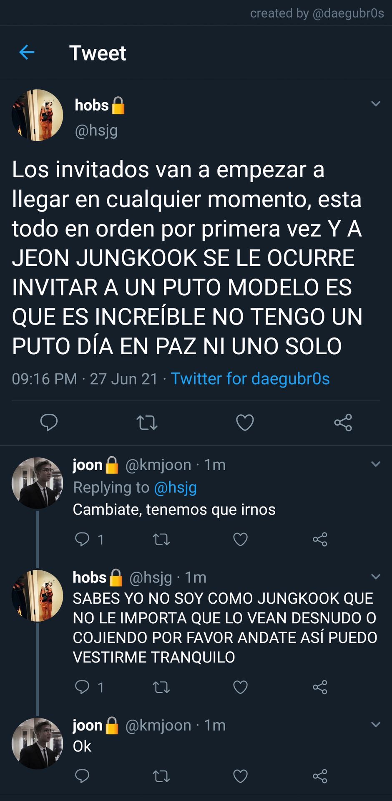Go back using the blue arrow

27,53
